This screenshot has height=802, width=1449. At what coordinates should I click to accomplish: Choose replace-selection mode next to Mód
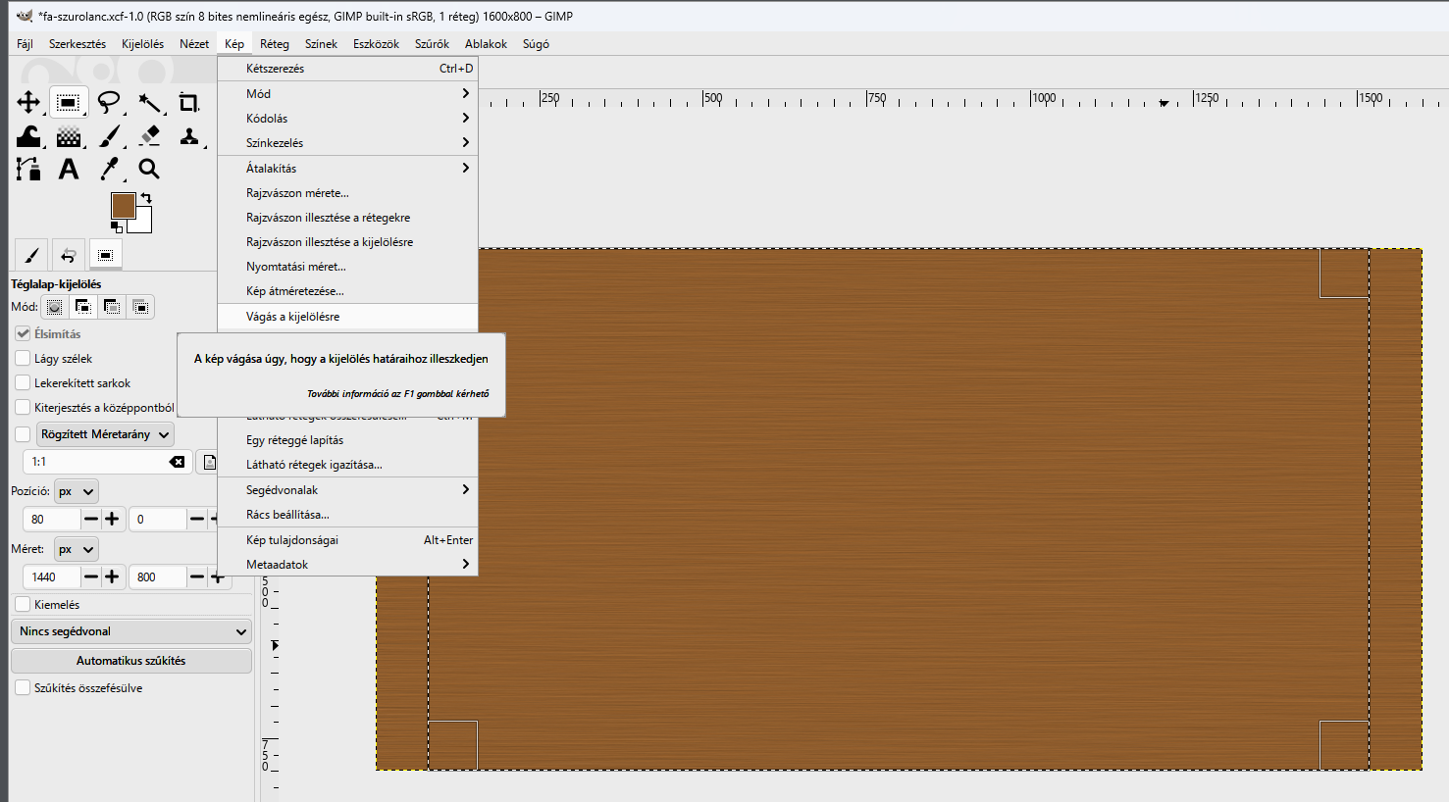(55, 307)
